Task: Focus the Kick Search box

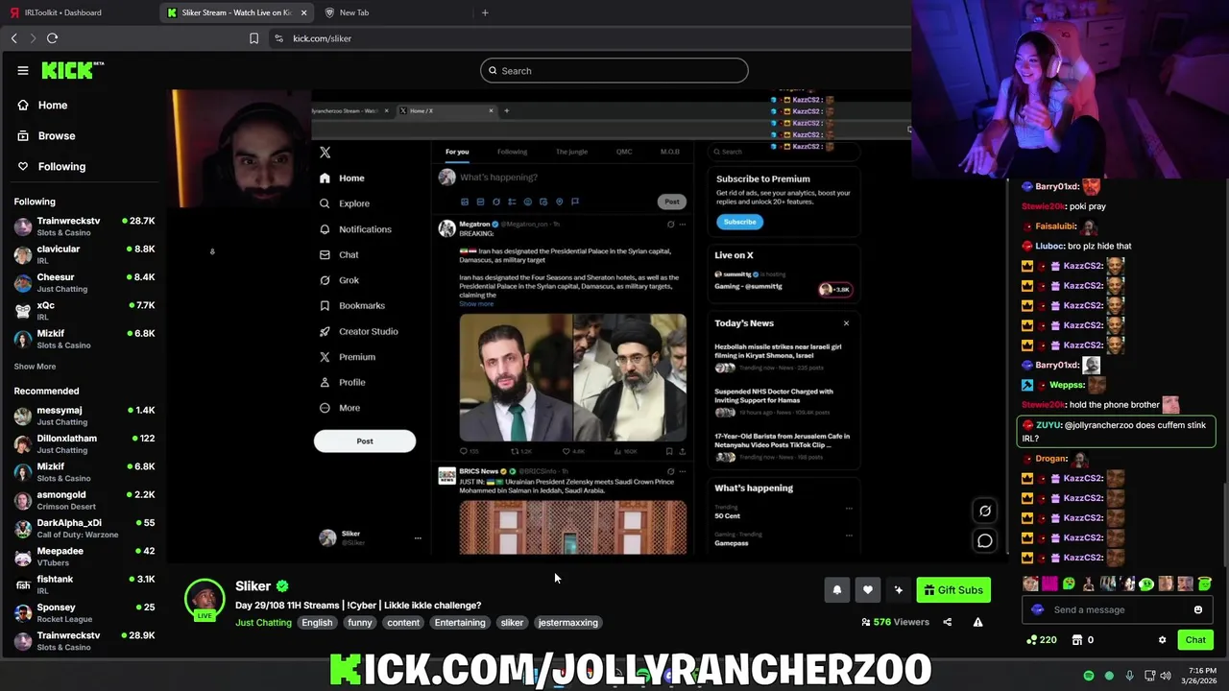Action: (x=614, y=70)
